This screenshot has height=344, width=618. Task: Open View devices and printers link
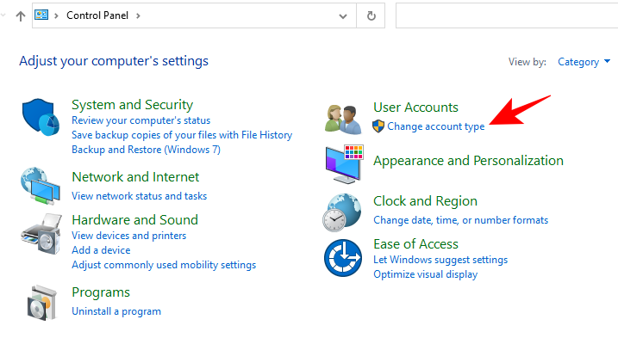pos(128,236)
